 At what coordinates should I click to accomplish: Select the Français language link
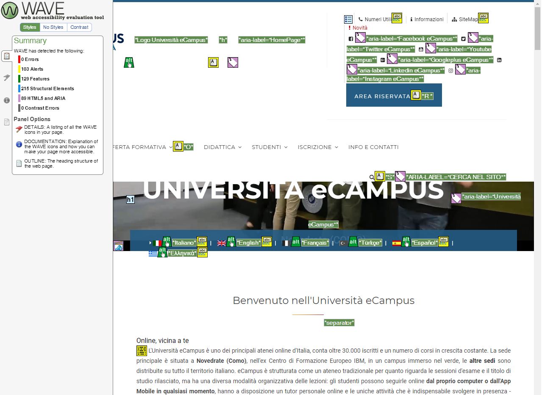point(315,243)
